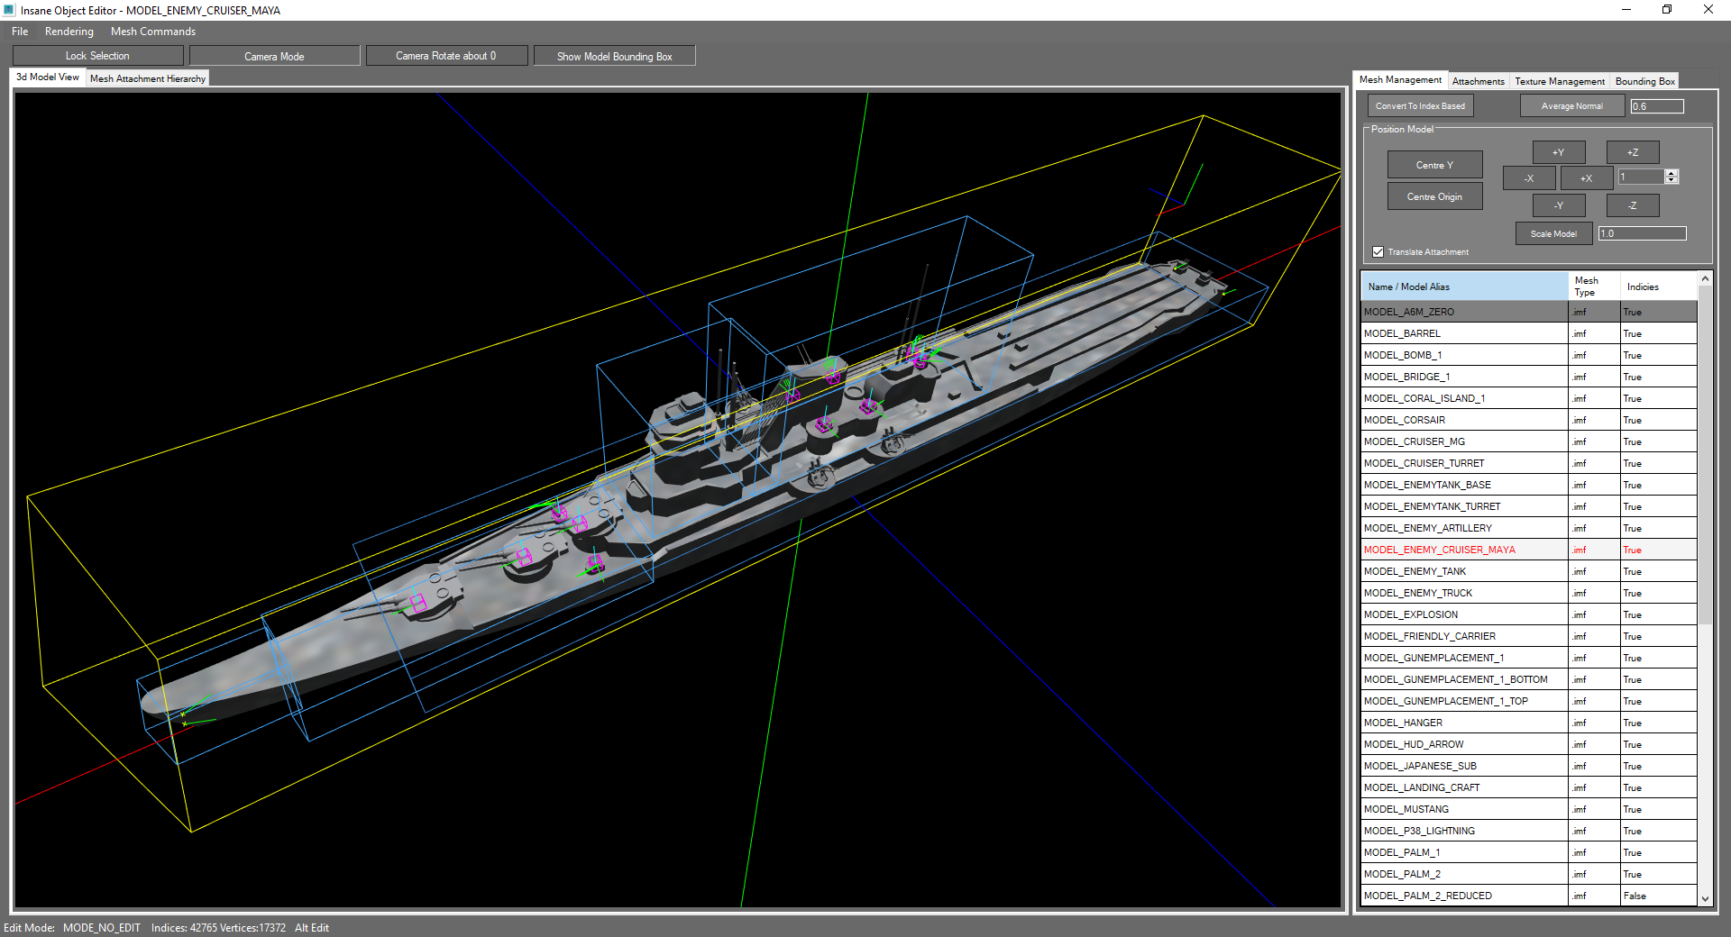The height and width of the screenshot is (937, 1731).
Task: Toggle the Translate Attachment checkbox
Action: tap(1378, 252)
